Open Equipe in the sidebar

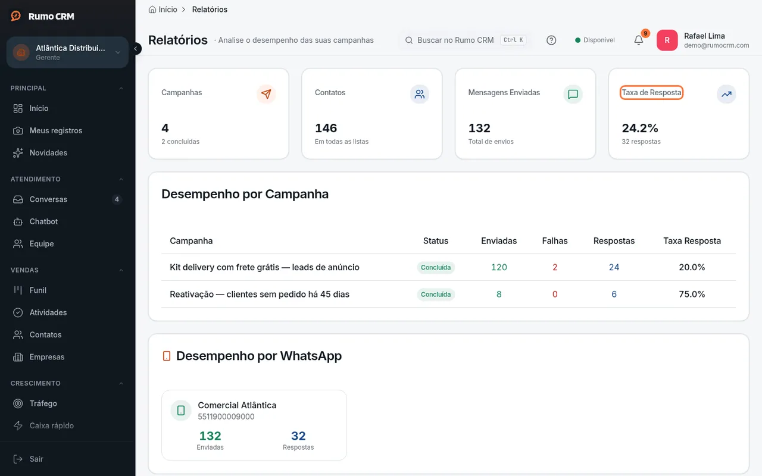pyautogui.click(x=67, y=244)
